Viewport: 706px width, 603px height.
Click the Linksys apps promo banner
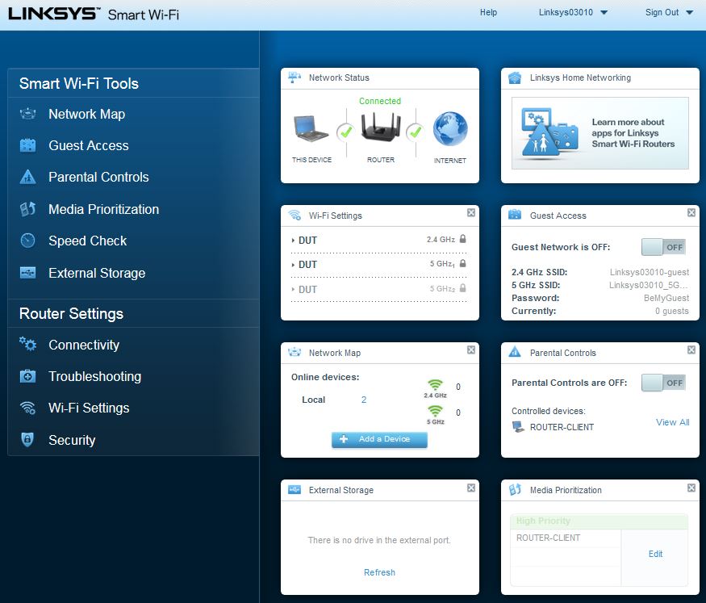click(599, 133)
